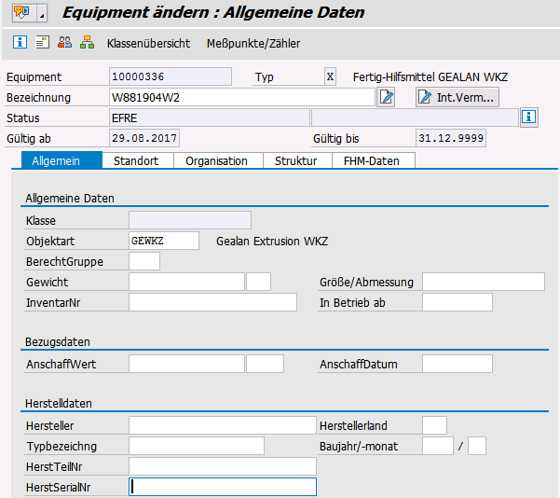Switch to the Standort tab
The image size is (560, 498).
[136, 160]
